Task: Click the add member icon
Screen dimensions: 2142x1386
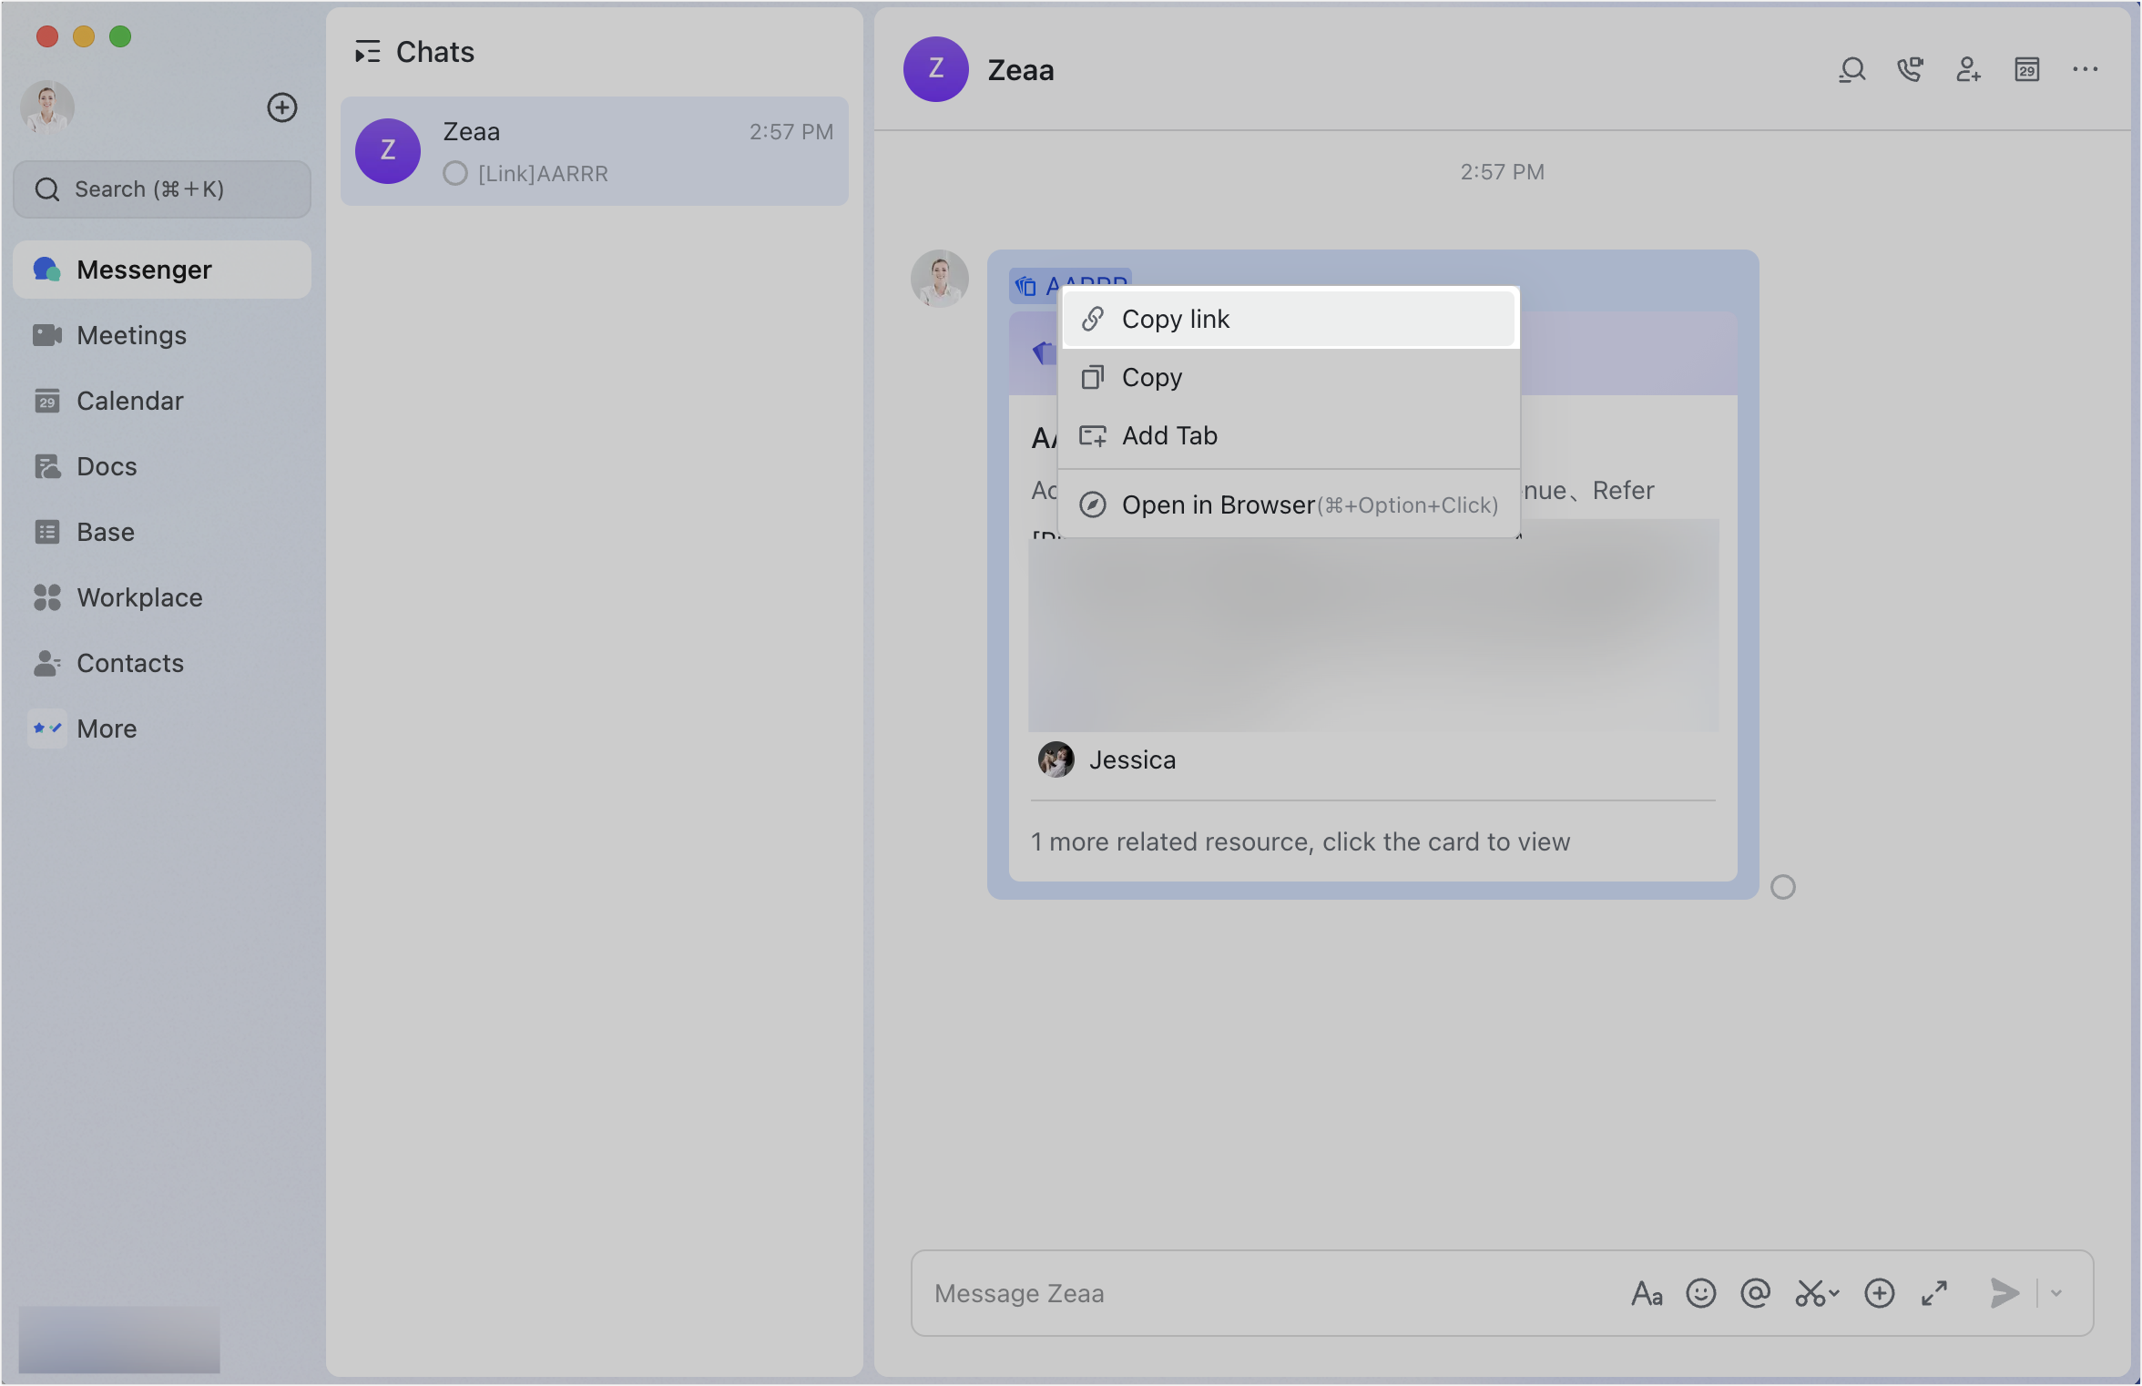Action: click(1968, 70)
